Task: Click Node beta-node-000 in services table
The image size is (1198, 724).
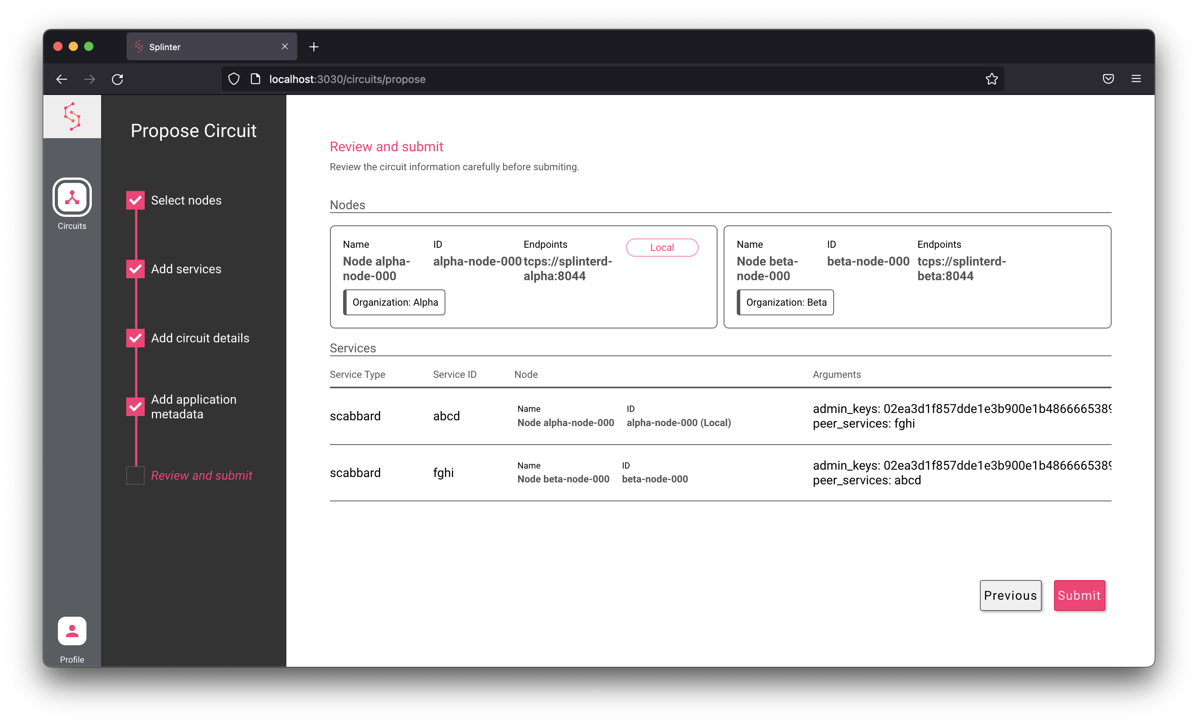Action: (563, 479)
